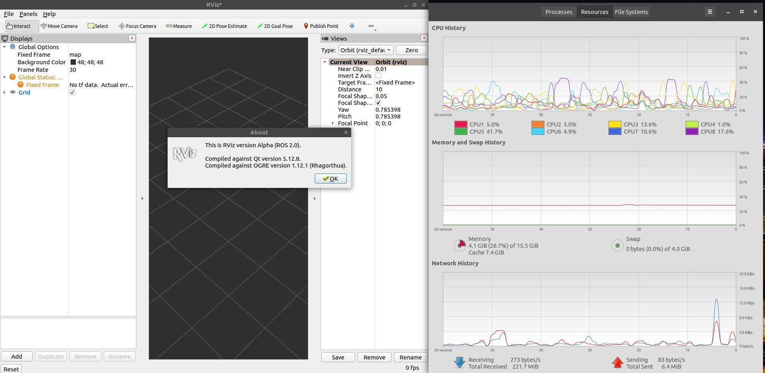Viewport: 765px width, 373px height.
Task: Close the Displays panel
Action: point(132,38)
